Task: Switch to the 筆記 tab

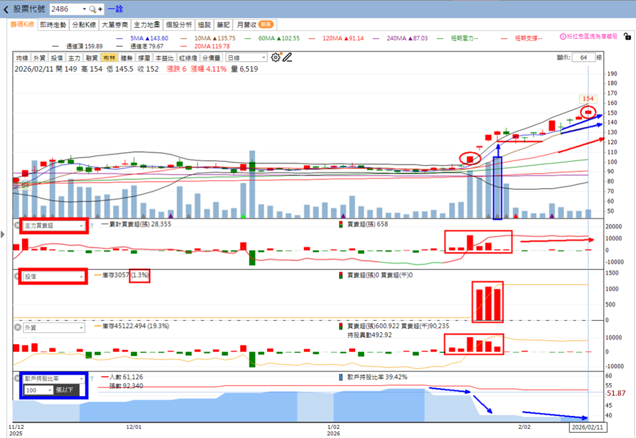Action: 223,25
